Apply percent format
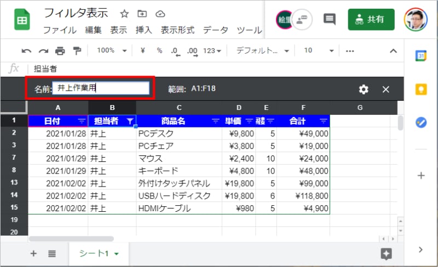 [159, 50]
